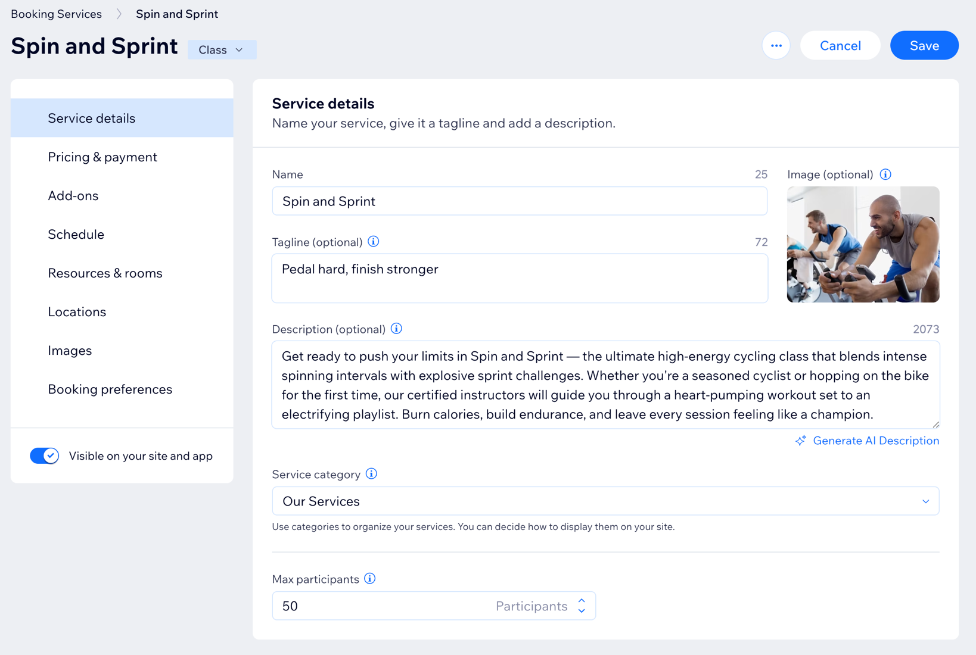The image size is (976, 655).
Task: Toggle Visible on your site and app
Action: tap(45, 456)
